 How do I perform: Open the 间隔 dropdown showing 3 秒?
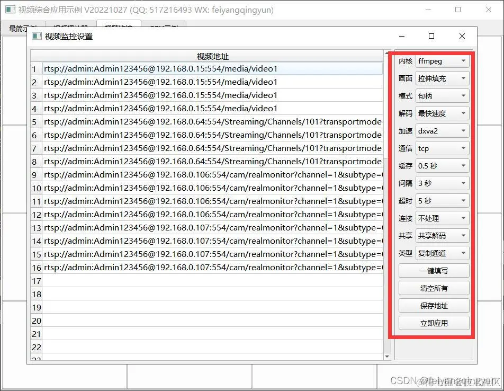(x=442, y=183)
